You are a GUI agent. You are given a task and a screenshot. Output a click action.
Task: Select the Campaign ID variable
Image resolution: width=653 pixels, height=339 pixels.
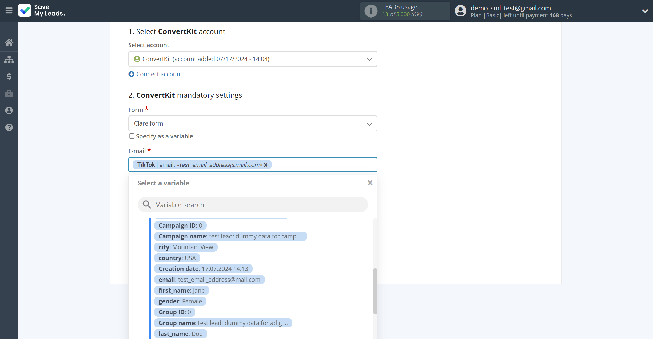click(180, 226)
